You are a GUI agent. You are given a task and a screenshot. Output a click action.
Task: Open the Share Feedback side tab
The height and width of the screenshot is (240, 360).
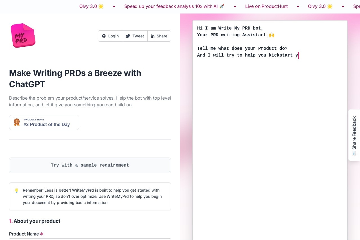tap(354, 135)
